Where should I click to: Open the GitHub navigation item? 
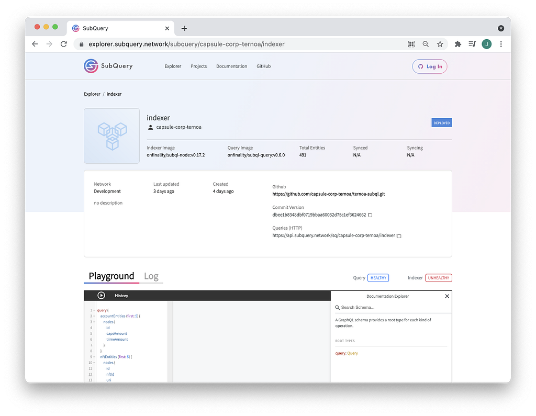point(264,66)
